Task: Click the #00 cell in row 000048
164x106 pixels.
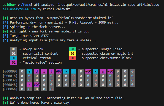Action: click(x=37, y=85)
